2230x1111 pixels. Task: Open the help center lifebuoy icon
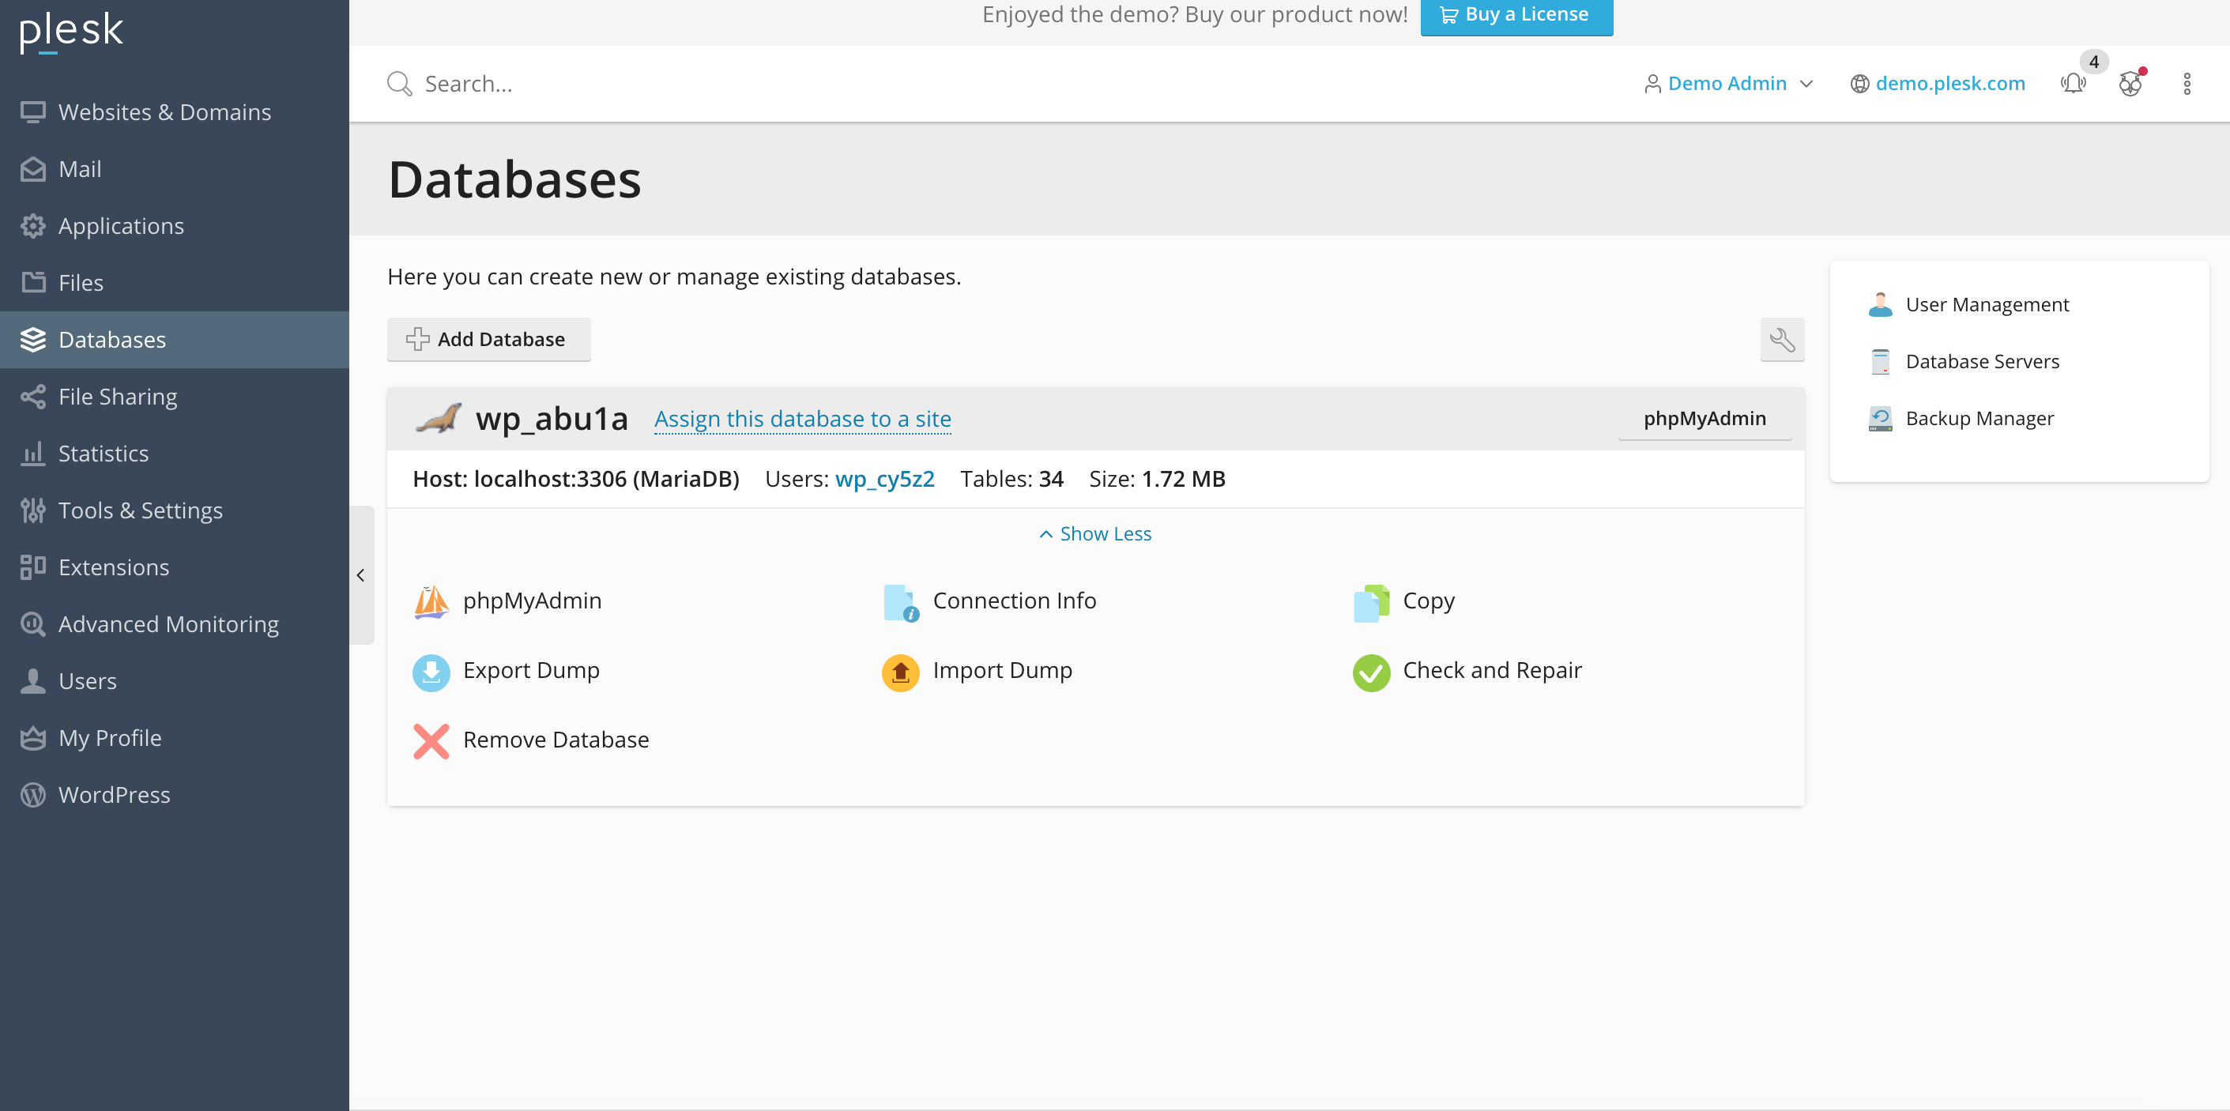(2130, 84)
